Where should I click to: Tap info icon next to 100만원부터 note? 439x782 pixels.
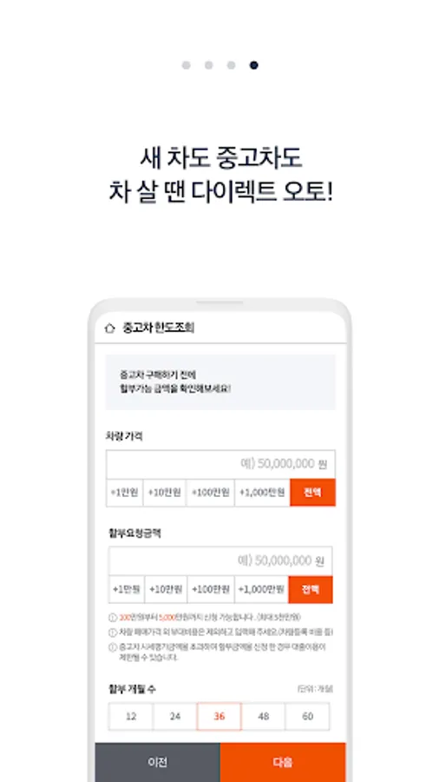click(113, 618)
